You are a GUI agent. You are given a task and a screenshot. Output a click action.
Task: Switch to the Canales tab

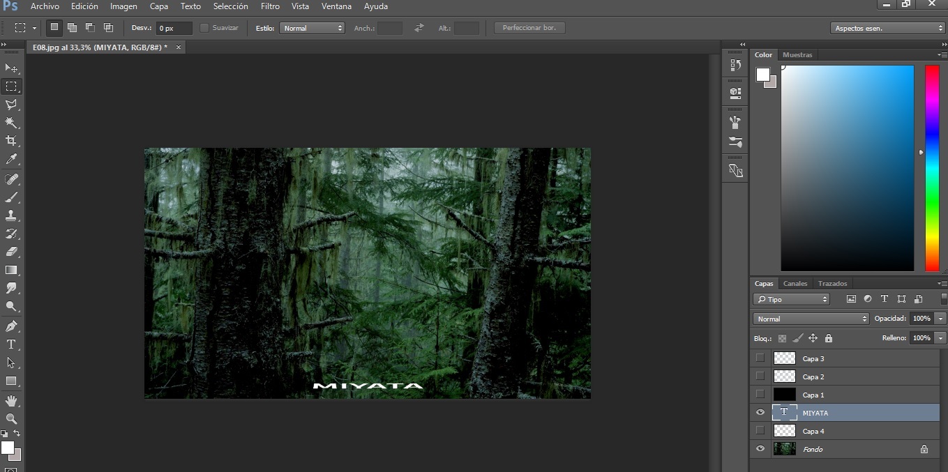[x=795, y=284]
